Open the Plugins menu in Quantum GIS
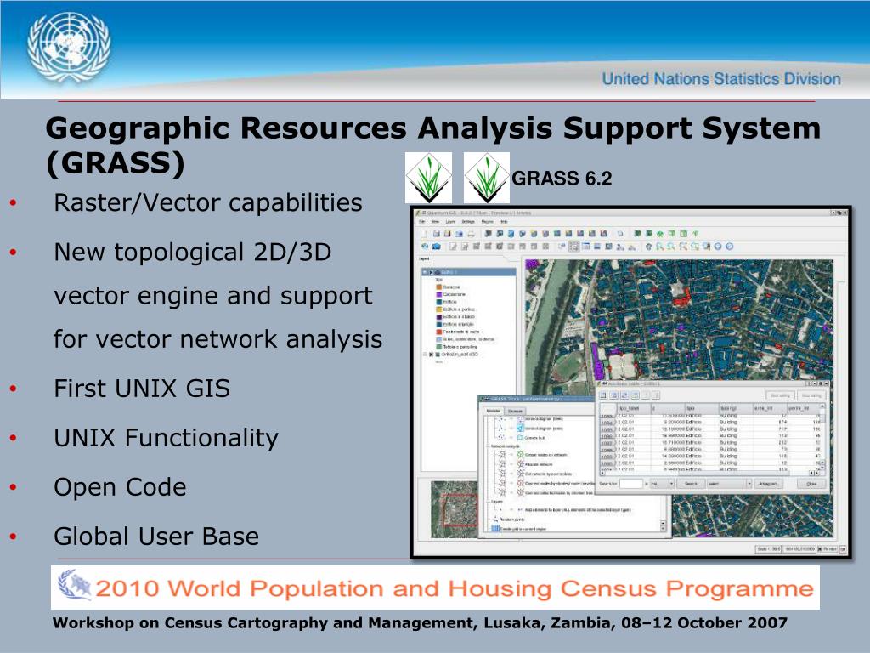 tap(487, 222)
